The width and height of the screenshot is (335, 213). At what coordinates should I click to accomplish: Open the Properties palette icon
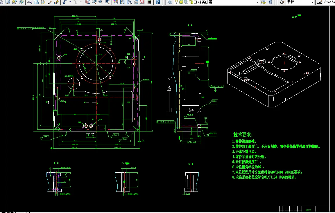click(x=116, y=2)
